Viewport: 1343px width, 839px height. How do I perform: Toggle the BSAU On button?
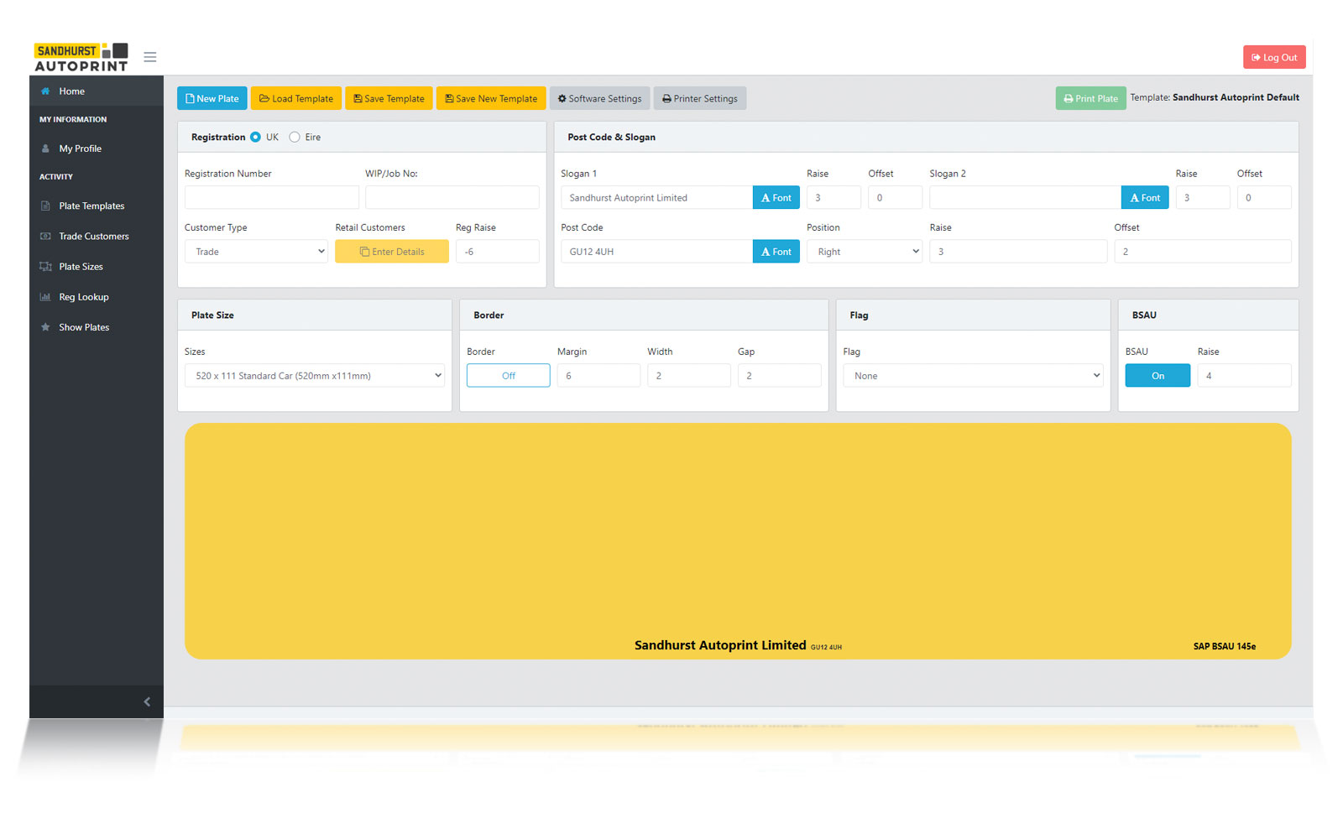(1157, 376)
